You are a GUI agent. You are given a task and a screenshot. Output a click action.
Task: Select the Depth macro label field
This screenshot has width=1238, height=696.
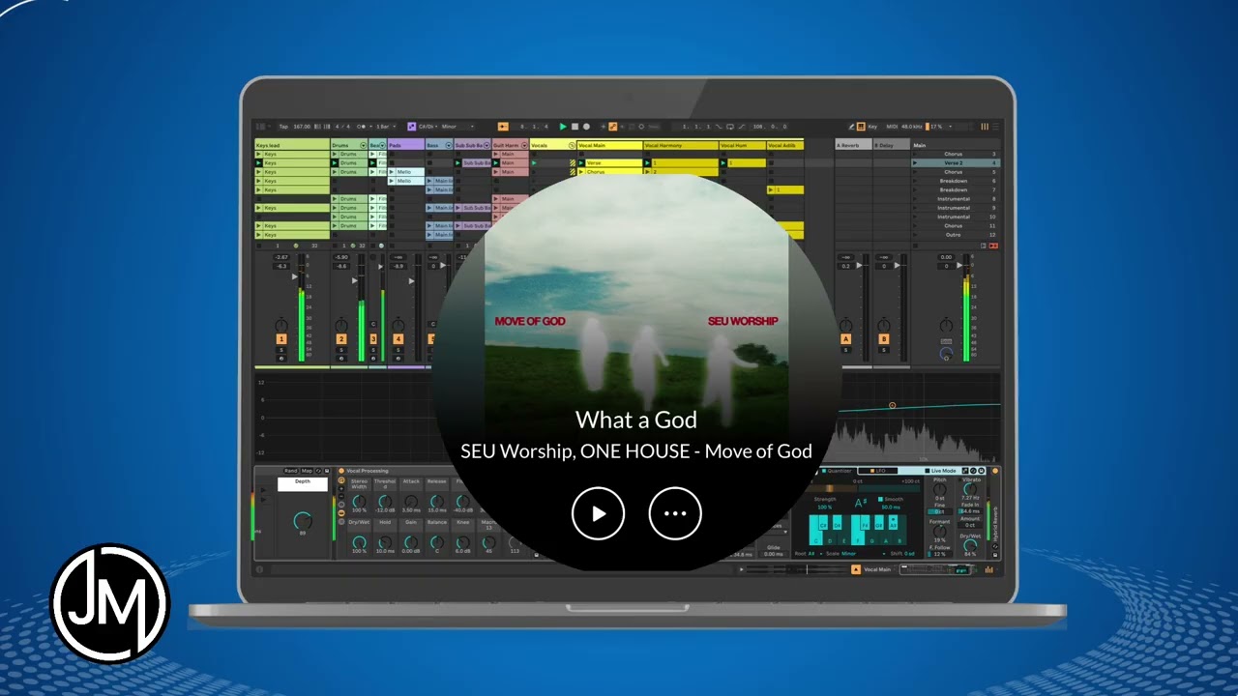[303, 484]
